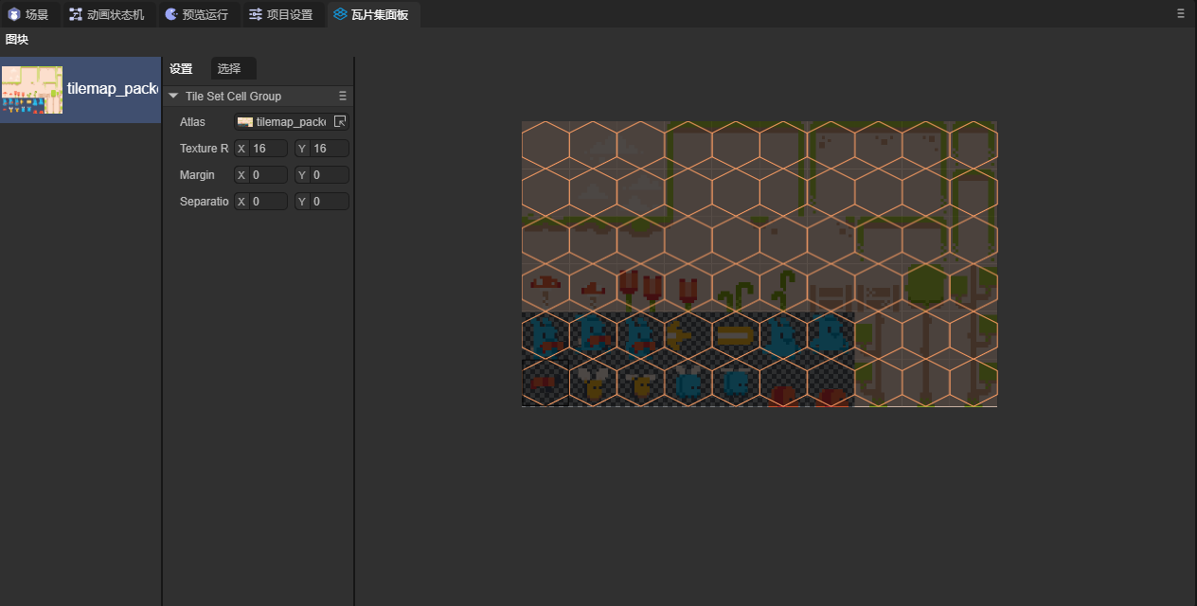Open the panel options menu at top right
The image size is (1197, 606).
[x=1180, y=13]
